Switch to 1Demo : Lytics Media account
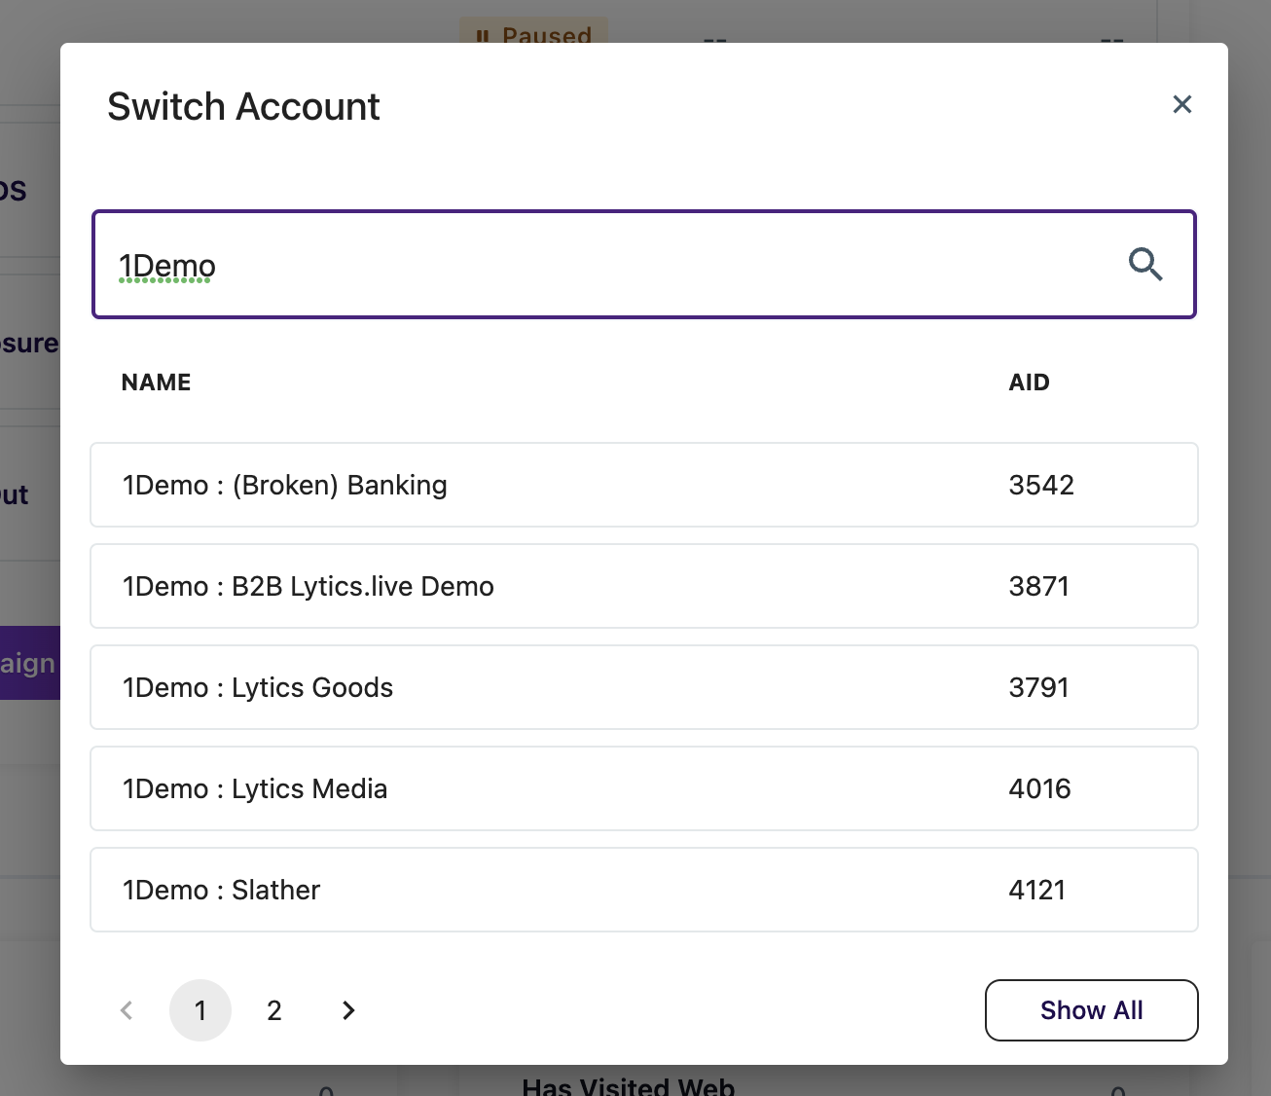The image size is (1271, 1096). (644, 788)
